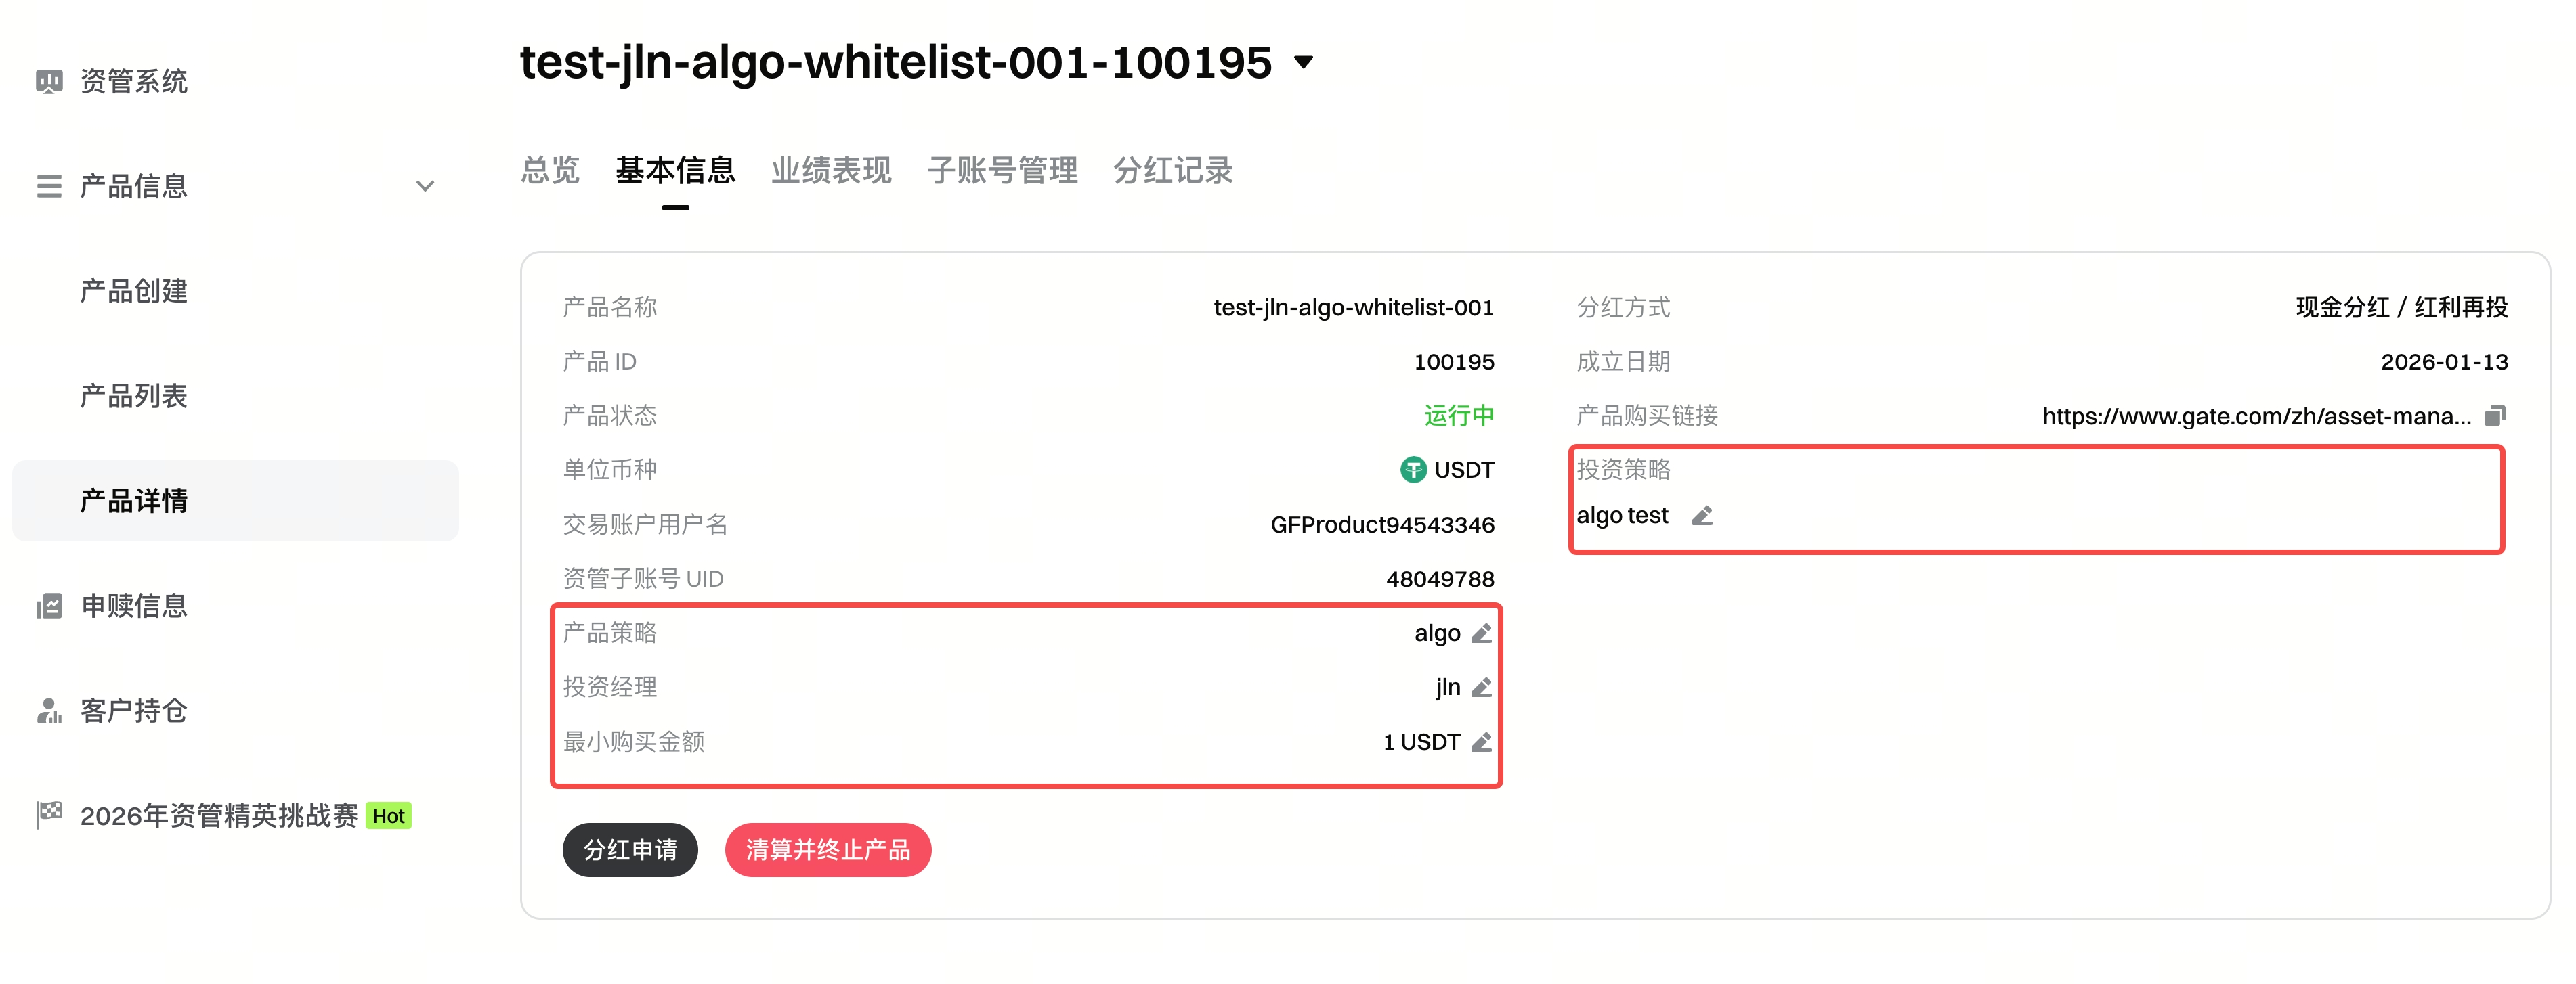Click the 分红申请 button
2576x984 pixels.
pos(630,849)
